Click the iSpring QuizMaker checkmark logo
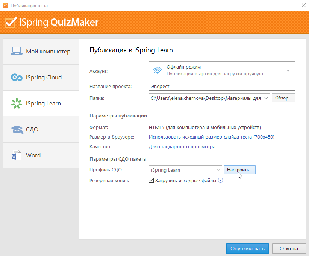The height and width of the screenshot is (256, 309). pyautogui.click(x=10, y=23)
